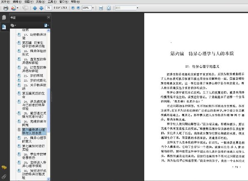Click bookmark icon beside '28. 学生中的神奇事物热'

pyautogui.click(x=19, y=154)
